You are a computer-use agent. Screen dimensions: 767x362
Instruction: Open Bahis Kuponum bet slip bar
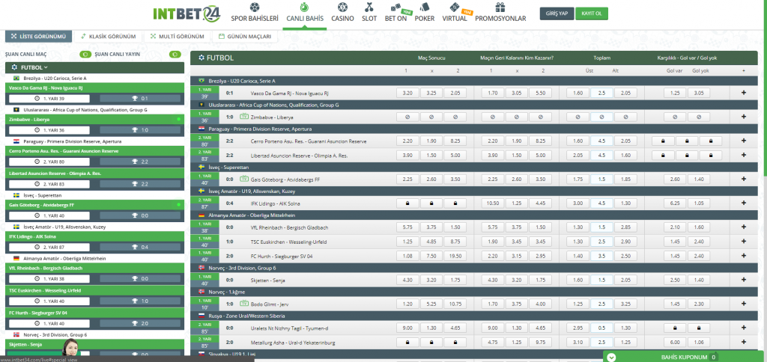(x=683, y=357)
